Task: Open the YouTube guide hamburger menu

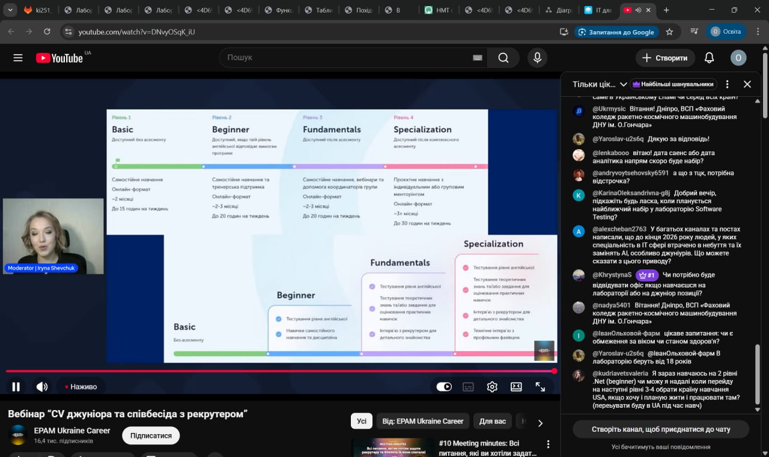Action: (x=18, y=58)
